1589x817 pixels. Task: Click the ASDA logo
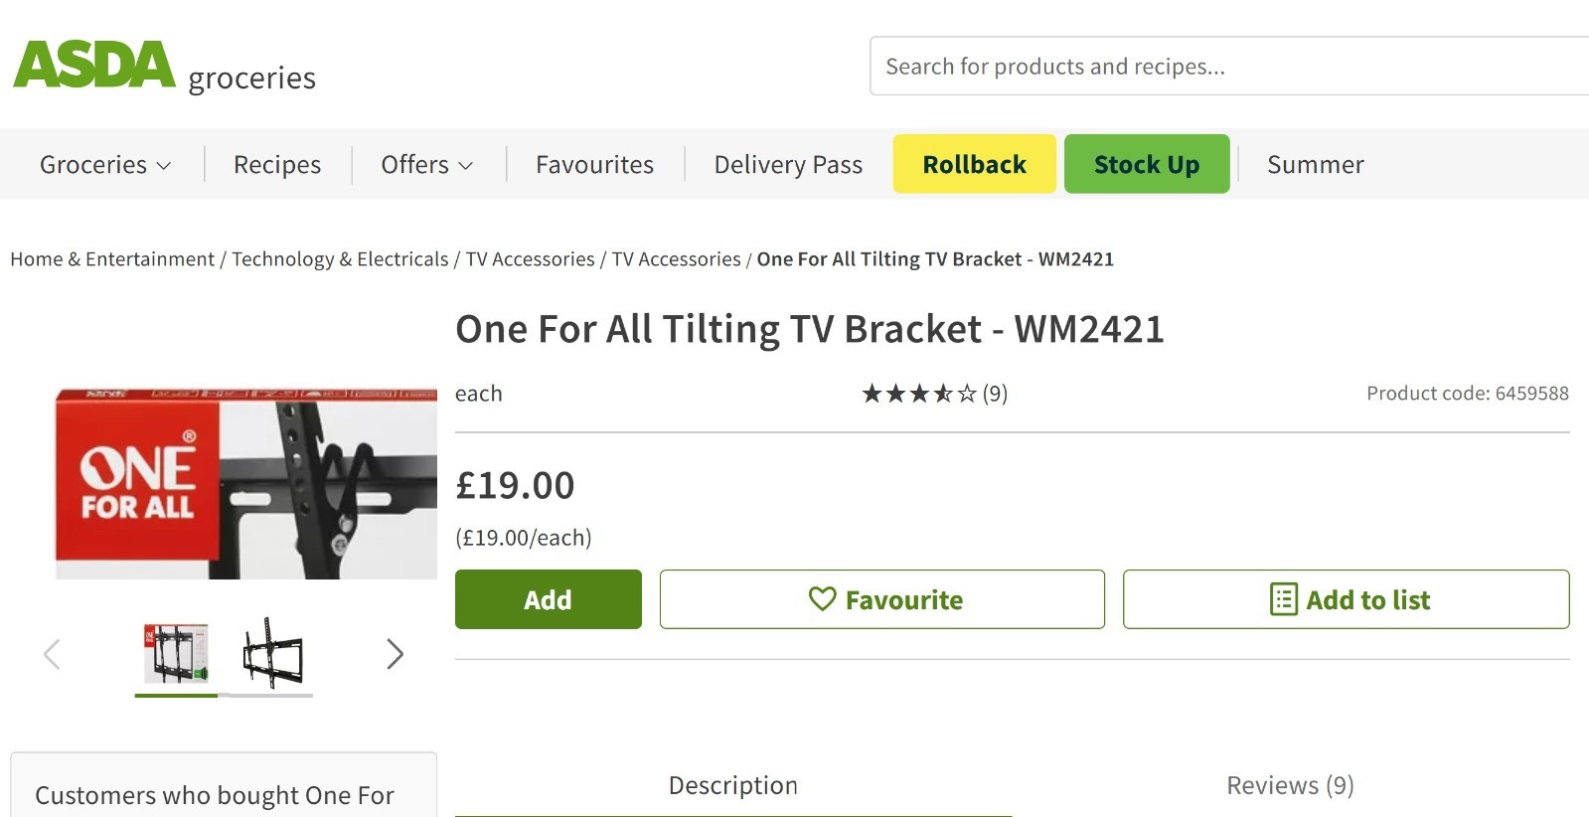tap(94, 65)
